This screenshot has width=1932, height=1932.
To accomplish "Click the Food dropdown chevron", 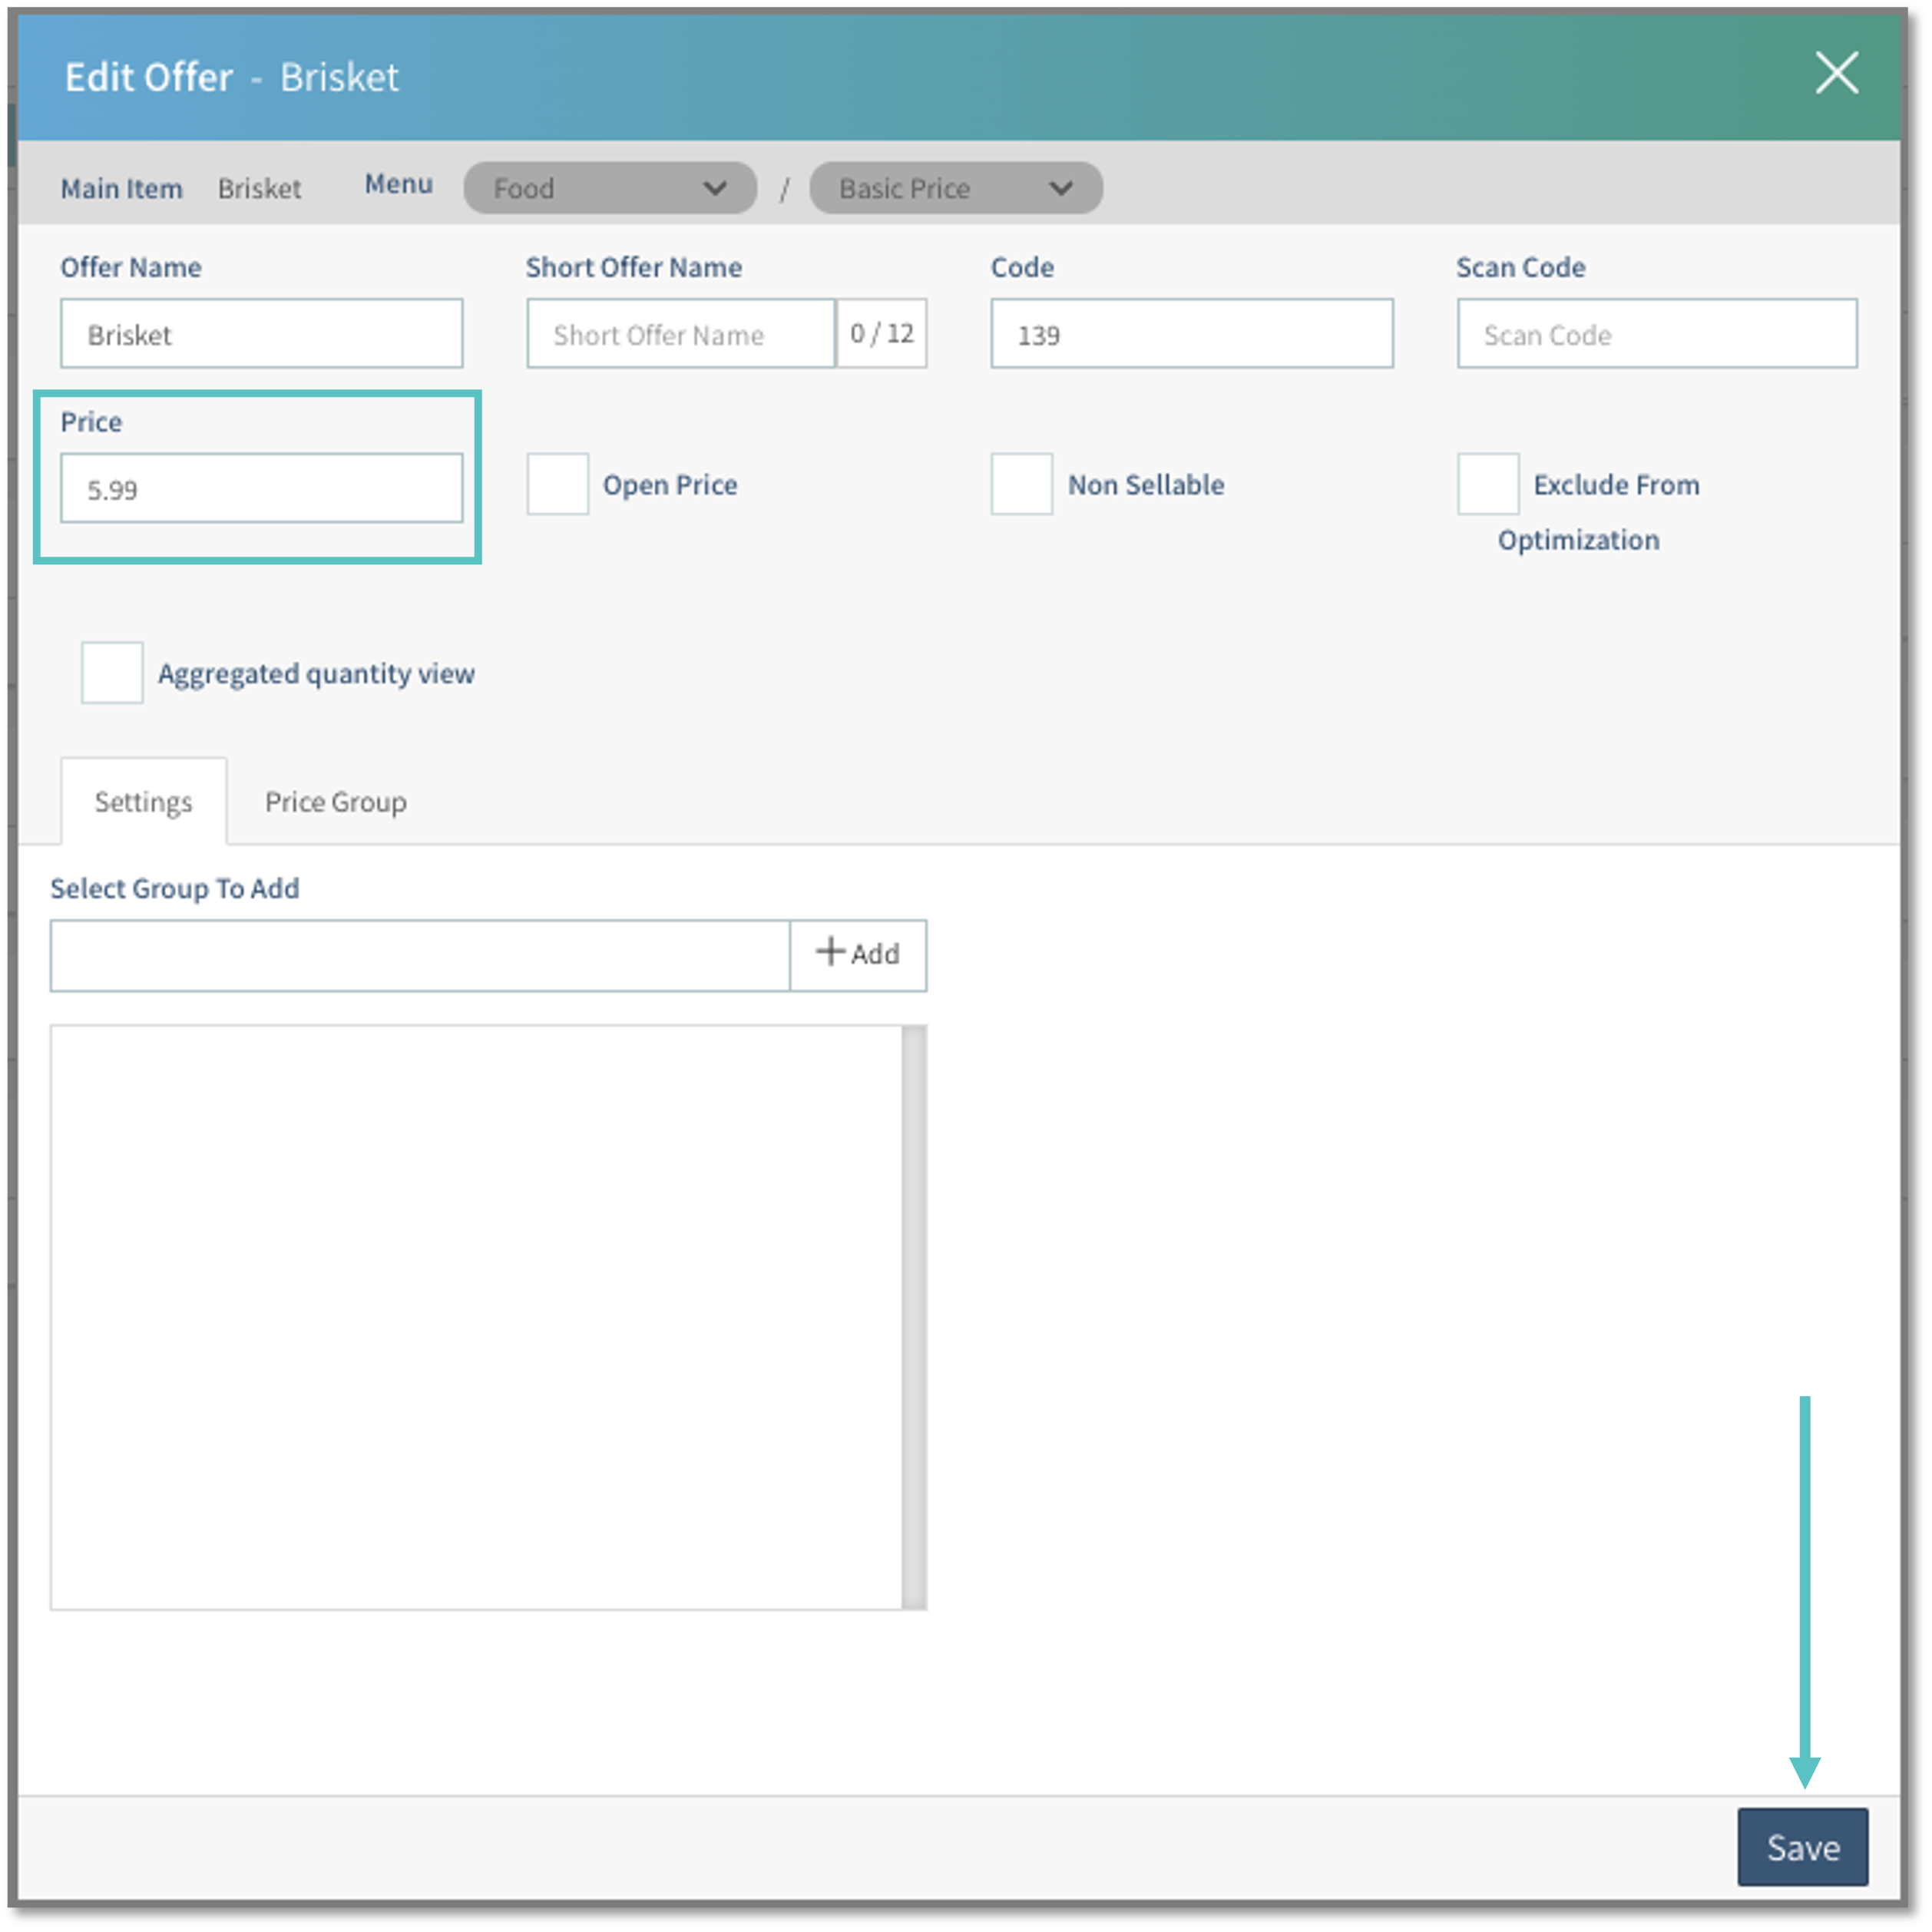I will (714, 188).
